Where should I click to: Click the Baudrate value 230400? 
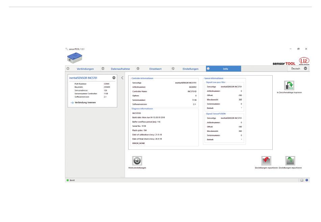pyautogui.click(x=107, y=87)
